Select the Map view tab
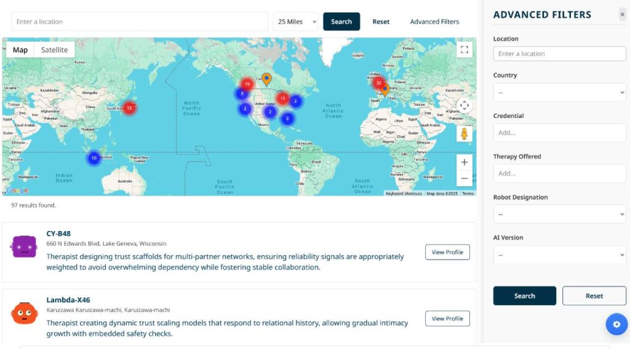The width and height of the screenshot is (630, 349). click(20, 50)
